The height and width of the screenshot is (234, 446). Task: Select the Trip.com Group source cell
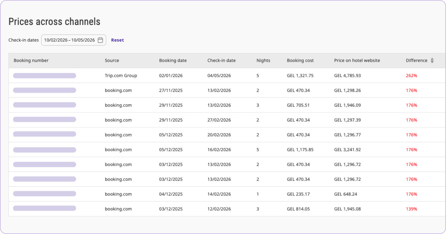pyautogui.click(x=121, y=76)
